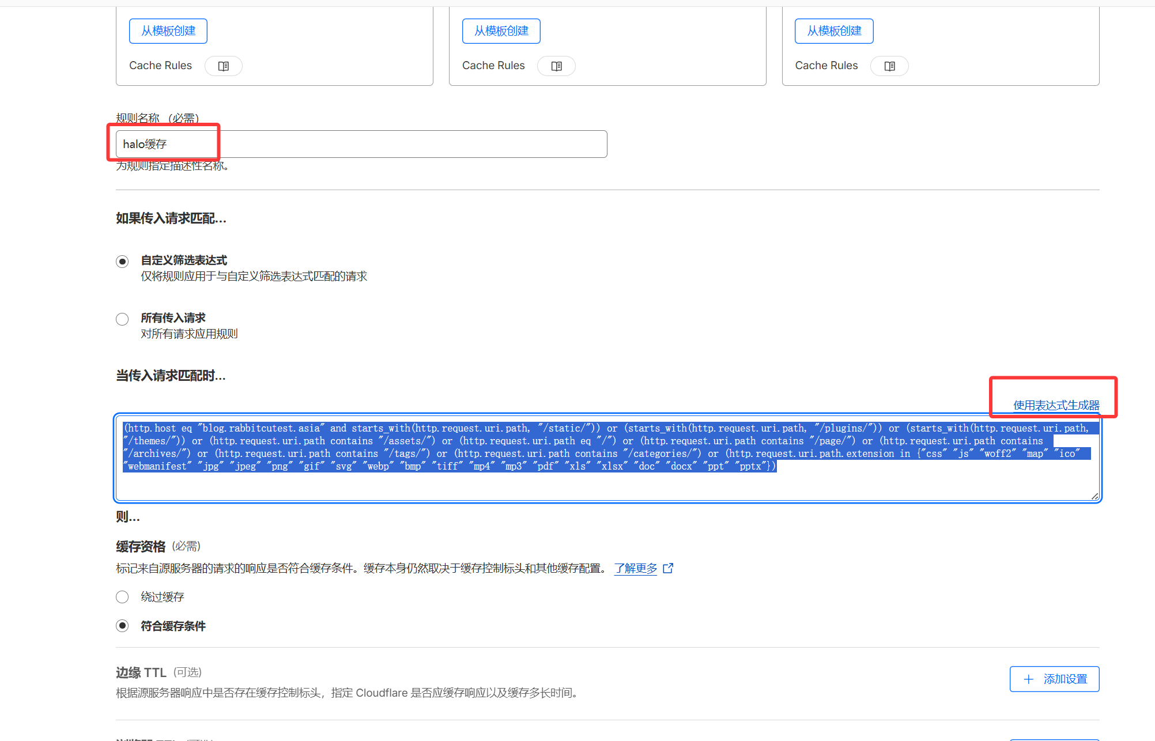Click 自定义筛选表达式 label text
This screenshot has height=741, width=1155.
pyautogui.click(x=184, y=260)
